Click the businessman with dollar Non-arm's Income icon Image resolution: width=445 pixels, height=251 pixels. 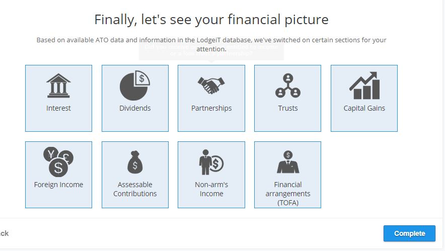(x=211, y=162)
